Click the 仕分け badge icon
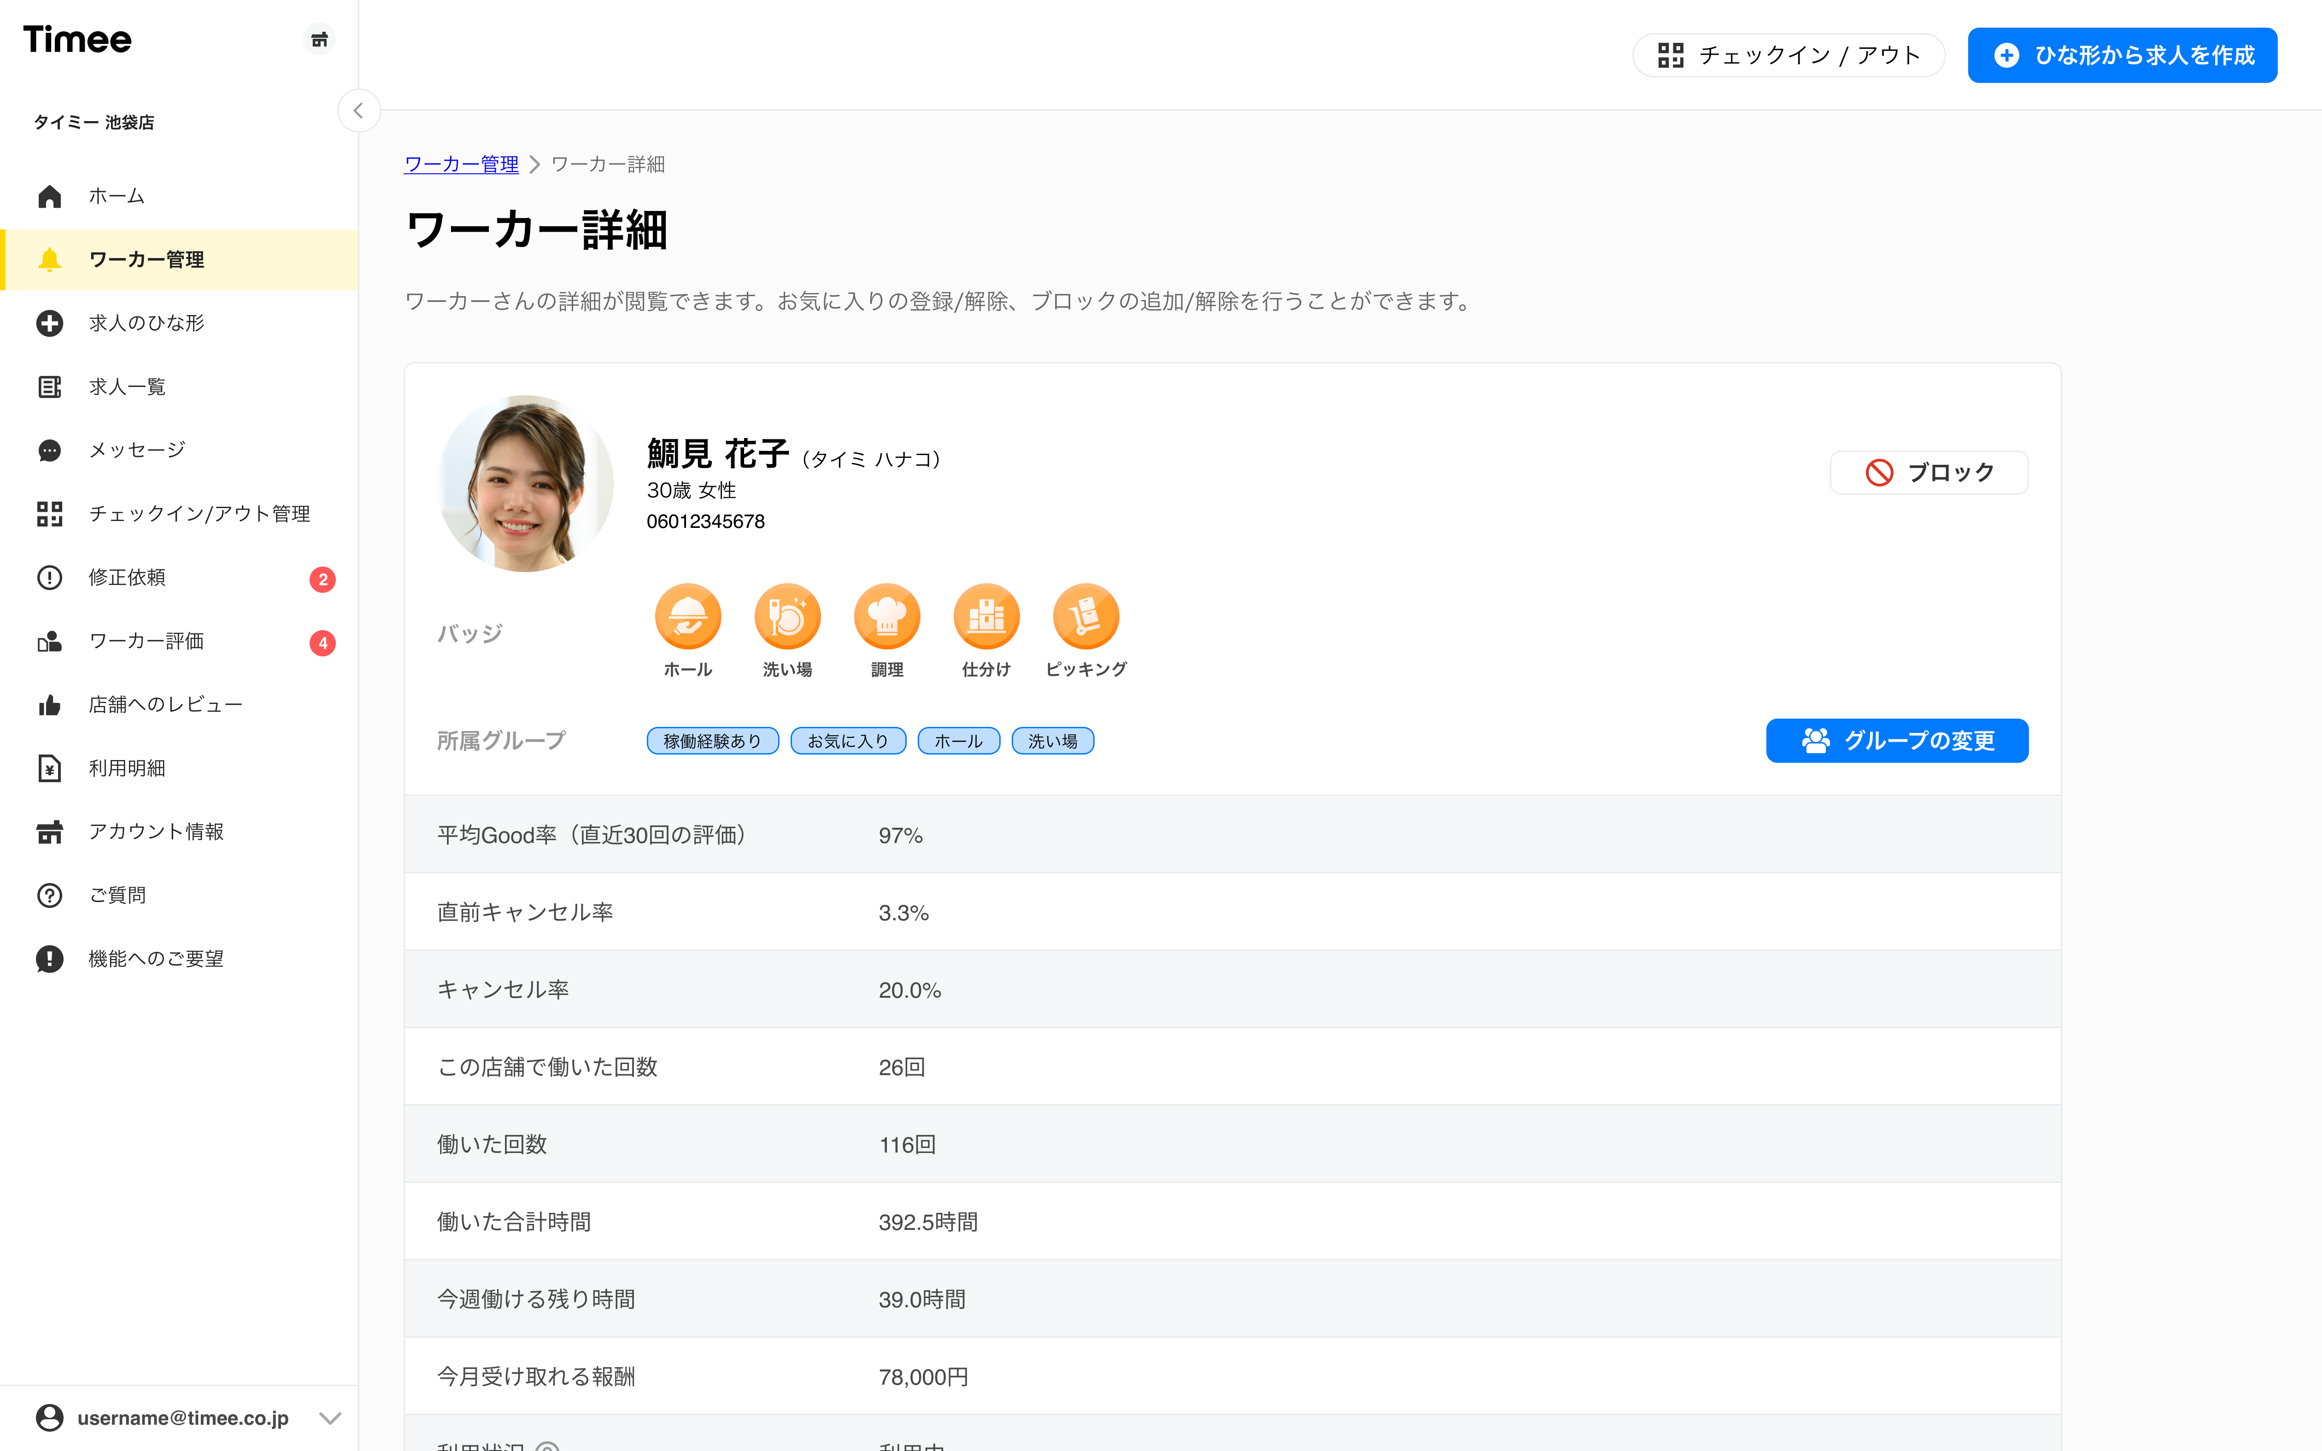This screenshot has height=1451, width=2322. [986, 616]
